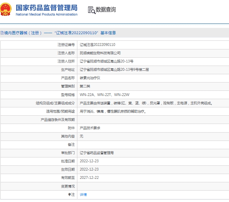Image resolution: width=229 pixels, height=202 pixels.
Task: Select structure composition description text
Action: pos(146,103)
